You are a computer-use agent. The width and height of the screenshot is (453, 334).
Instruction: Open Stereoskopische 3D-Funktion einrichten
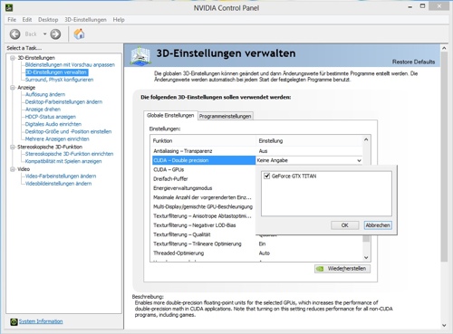point(69,154)
